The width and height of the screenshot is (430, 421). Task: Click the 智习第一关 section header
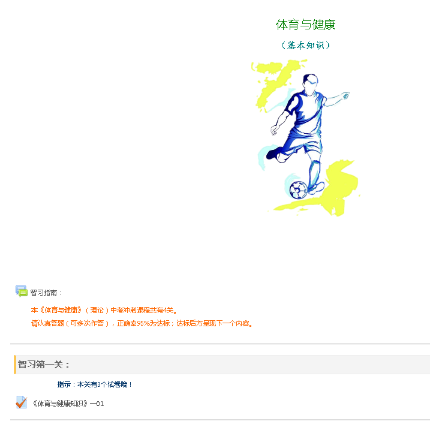pos(43,365)
